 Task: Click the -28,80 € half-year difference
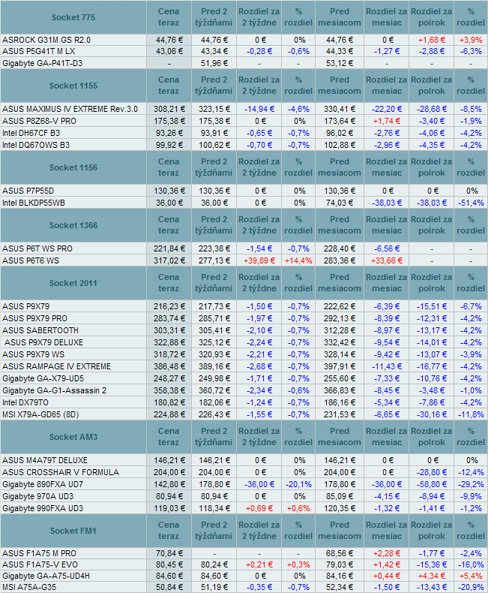(x=432, y=473)
